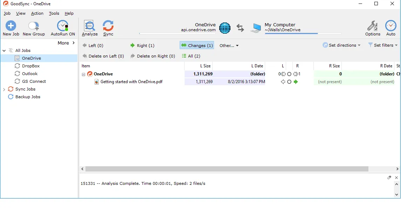The width and height of the screenshot is (401, 215).
Task: Select the DropBox job
Action: click(x=31, y=66)
